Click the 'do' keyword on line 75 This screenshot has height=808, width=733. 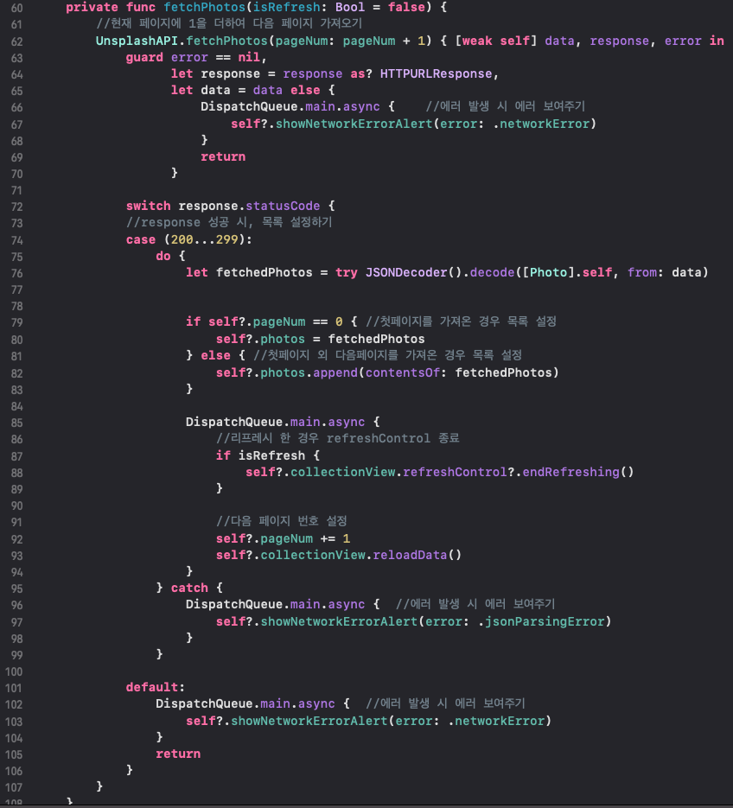(163, 256)
